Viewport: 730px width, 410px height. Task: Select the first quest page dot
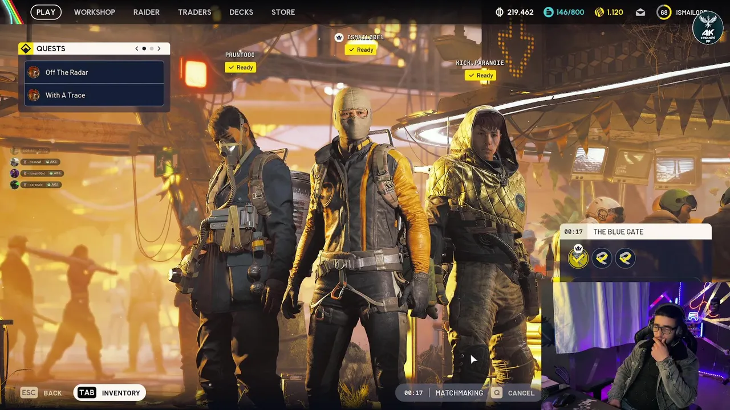click(x=144, y=48)
